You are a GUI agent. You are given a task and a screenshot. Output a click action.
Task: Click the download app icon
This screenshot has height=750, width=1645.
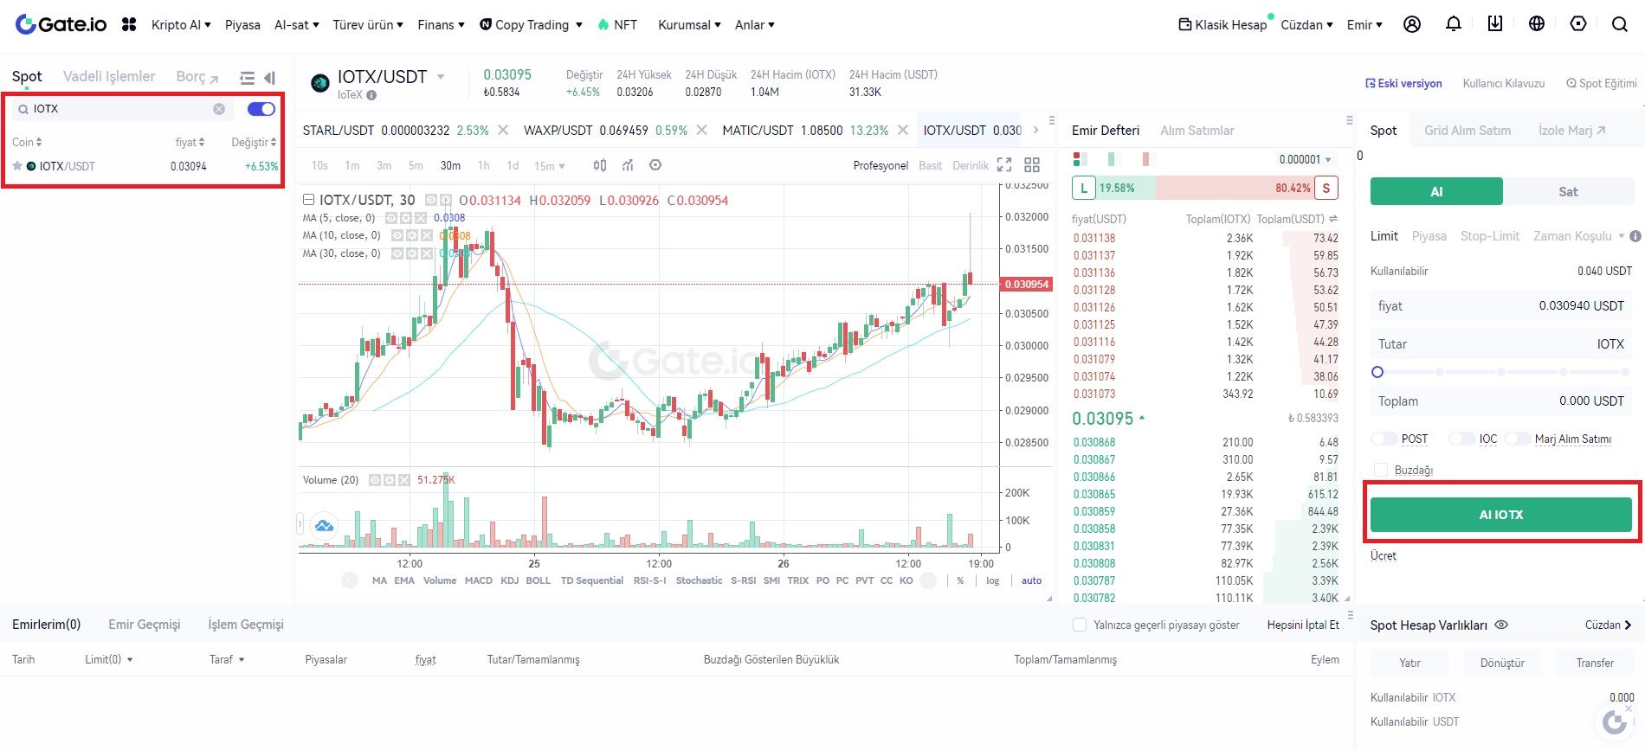point(1495,24)
